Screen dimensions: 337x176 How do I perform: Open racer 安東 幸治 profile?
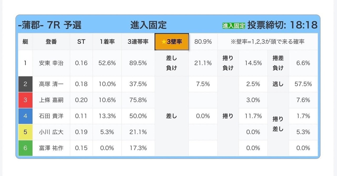pyautogui.click(x=51, y=63)
